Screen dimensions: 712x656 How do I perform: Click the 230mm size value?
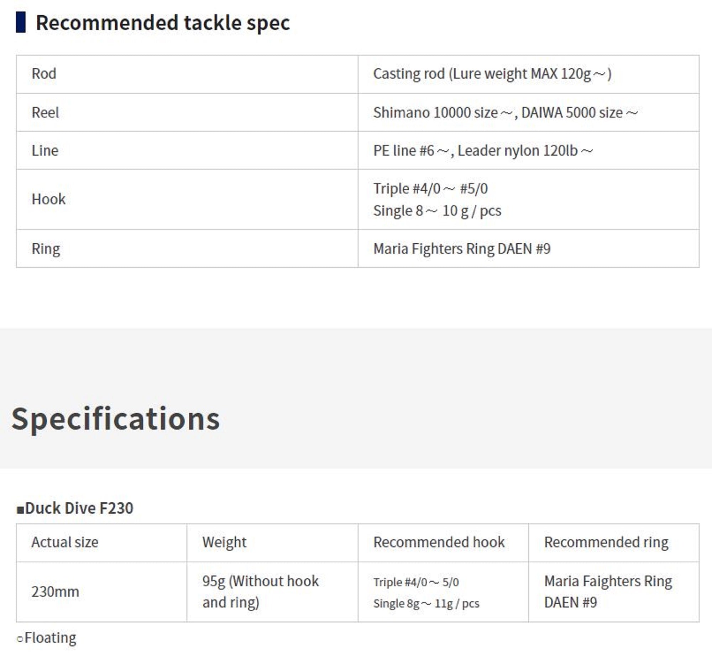tap(55, 592)
